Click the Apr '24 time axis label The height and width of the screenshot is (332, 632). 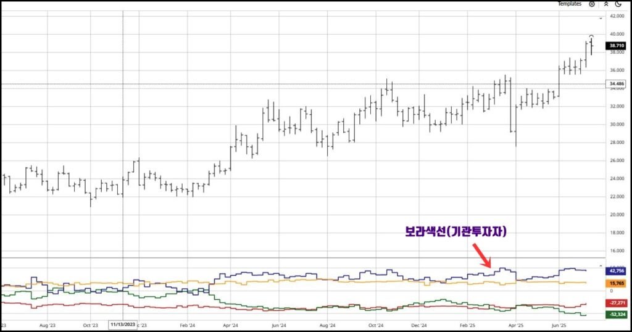coord(230,325)
